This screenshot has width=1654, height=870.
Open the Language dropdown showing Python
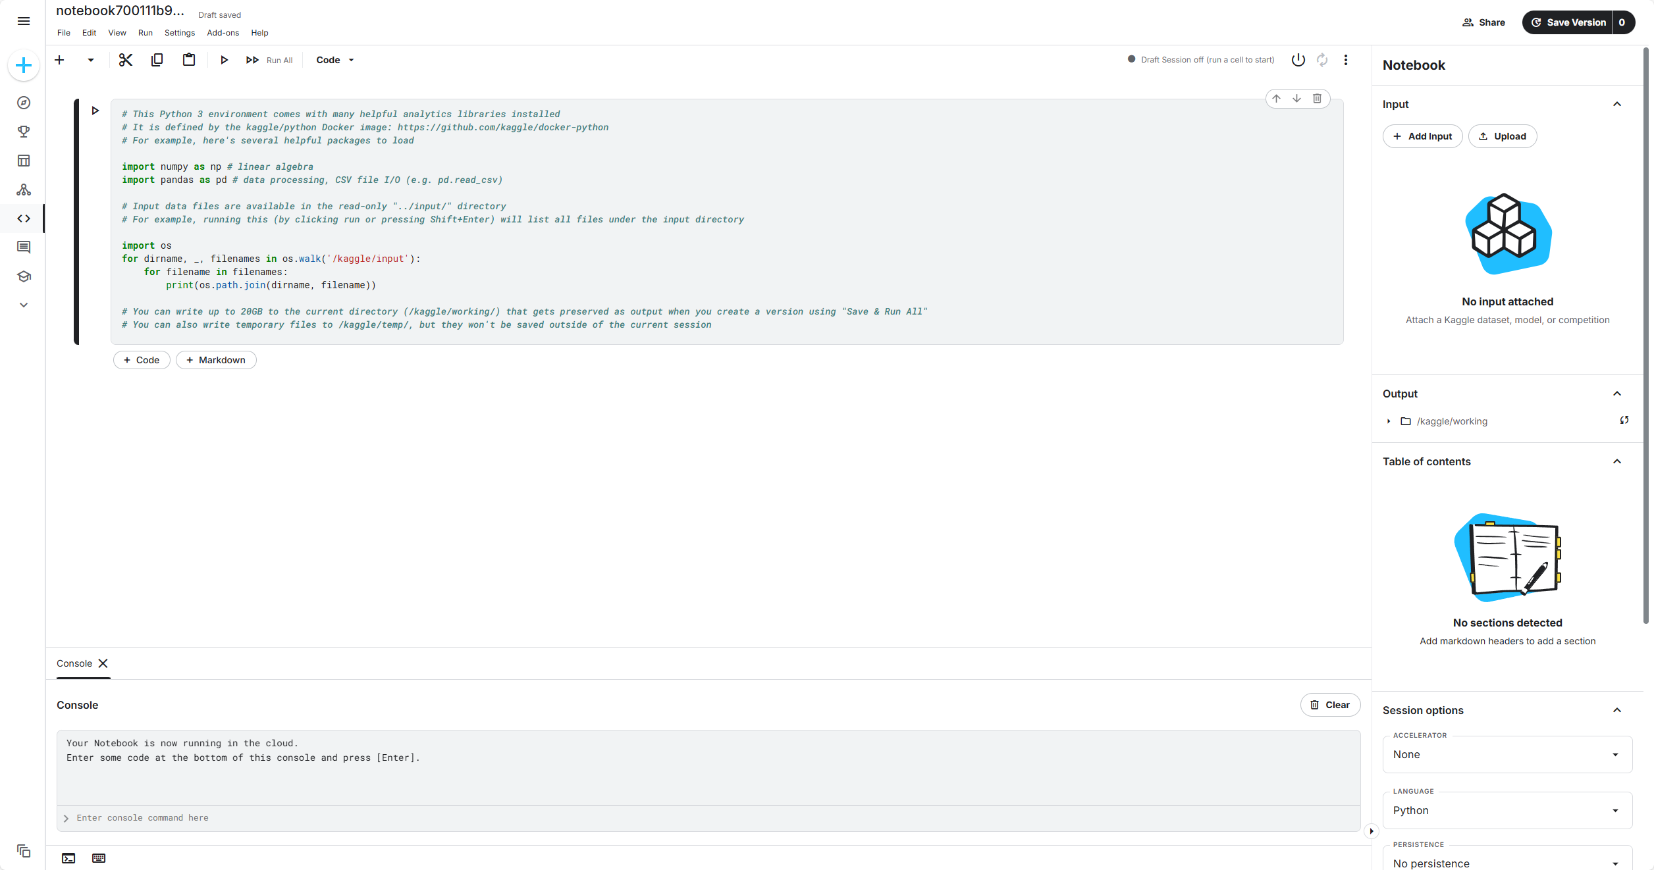pyautogui.click(x=1507, y=810)
